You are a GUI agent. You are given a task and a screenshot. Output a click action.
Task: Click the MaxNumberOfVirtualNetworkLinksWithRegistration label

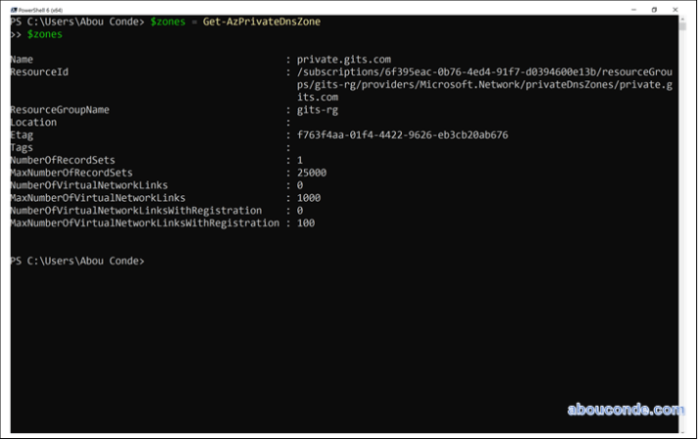[x=144, y=223]
